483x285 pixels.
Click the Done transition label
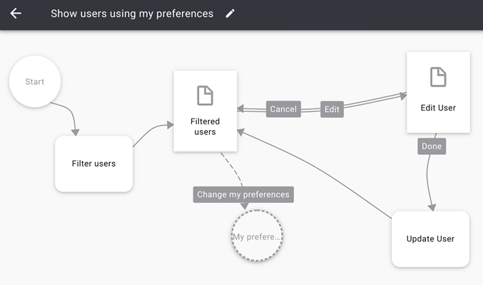(432, 146)
